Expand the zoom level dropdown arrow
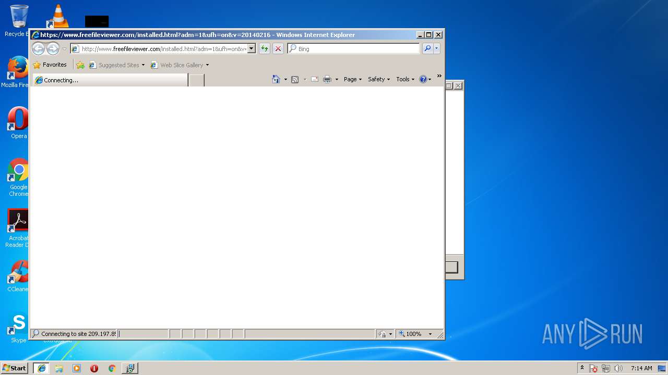 430,334
